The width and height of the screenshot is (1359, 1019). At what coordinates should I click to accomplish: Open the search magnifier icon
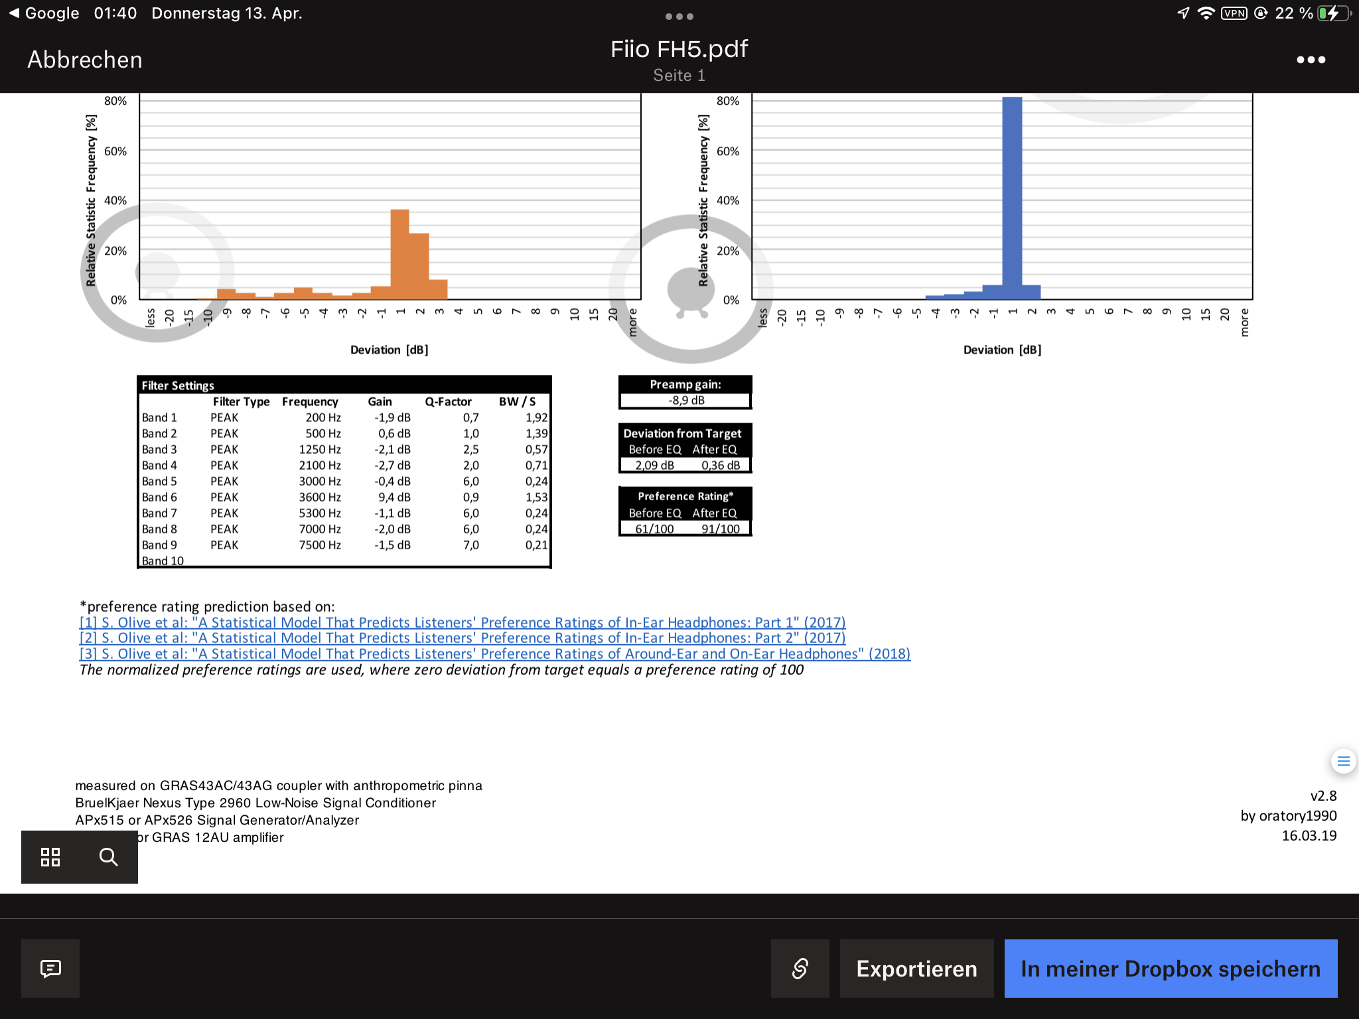click(109, 856)
